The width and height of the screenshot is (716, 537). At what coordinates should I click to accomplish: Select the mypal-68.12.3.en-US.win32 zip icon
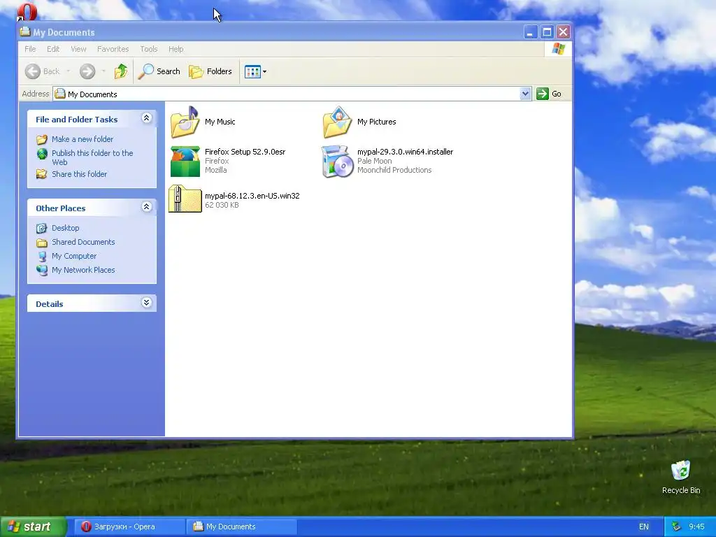coord(185,199)
